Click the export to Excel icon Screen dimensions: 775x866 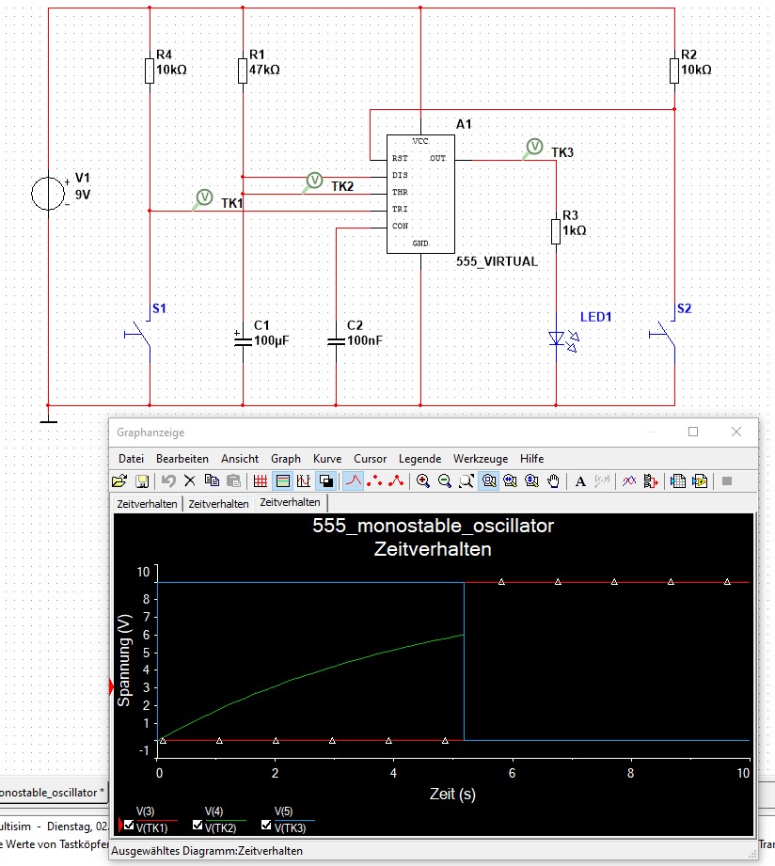(678, 481)
